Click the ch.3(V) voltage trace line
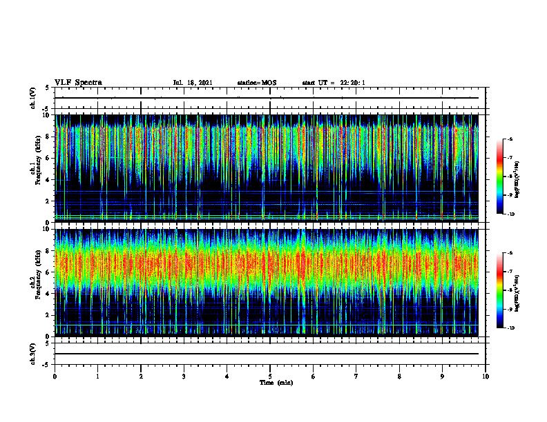Image resolution: width=547 pixels, height=422 pixels. coord(267,354)
